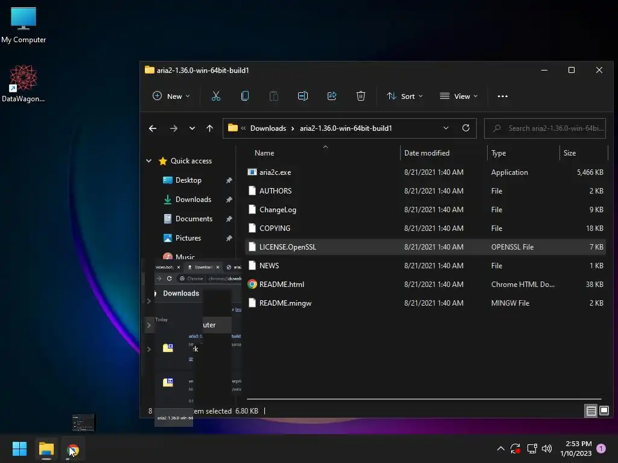This screenshot has height=463, width=618.
Task: Show hidden path levels in address bar
Action: (243, 128)
